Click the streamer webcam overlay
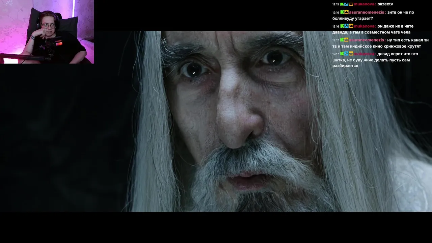The image size is (432, 243). (x=47, y=32)
